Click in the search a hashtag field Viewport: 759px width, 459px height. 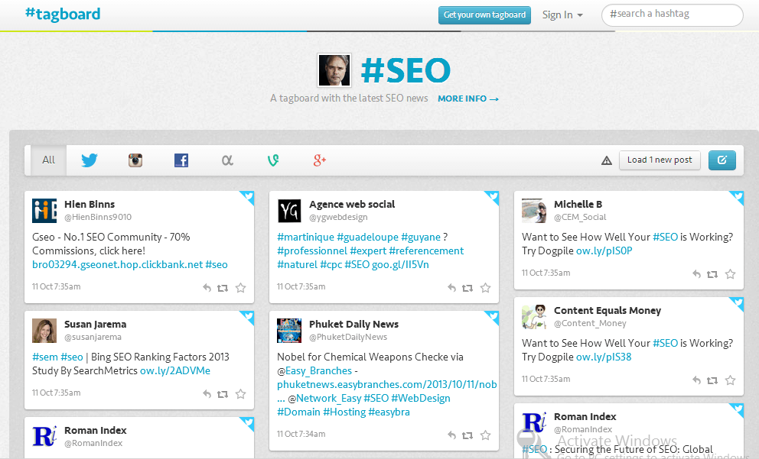672,15
